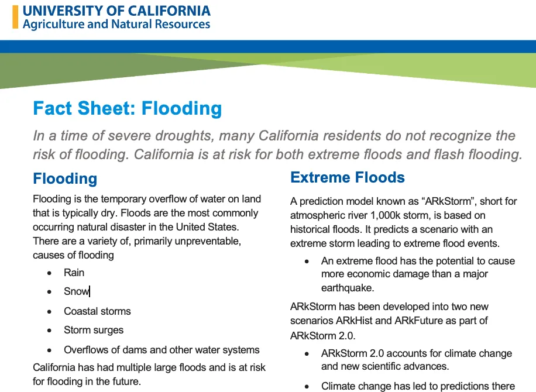Click the "Overflows of dams" bullet line
Screen dimensions: 536x392
[162, 350]
